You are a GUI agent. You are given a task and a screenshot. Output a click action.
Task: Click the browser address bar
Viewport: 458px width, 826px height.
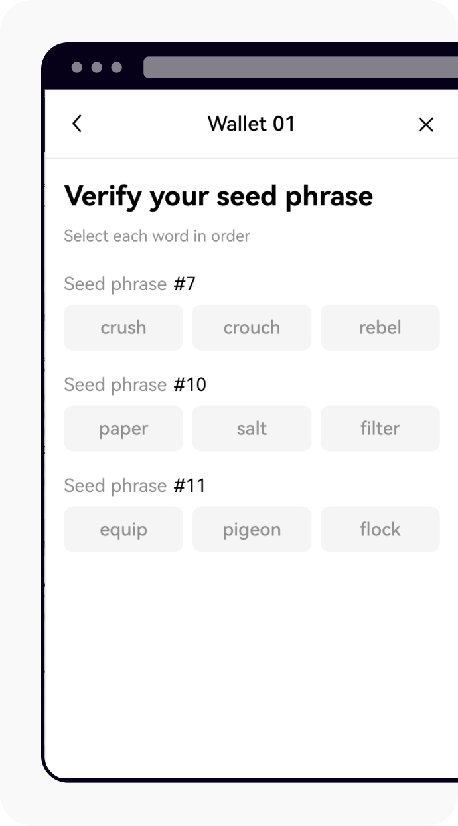(300, 67)
